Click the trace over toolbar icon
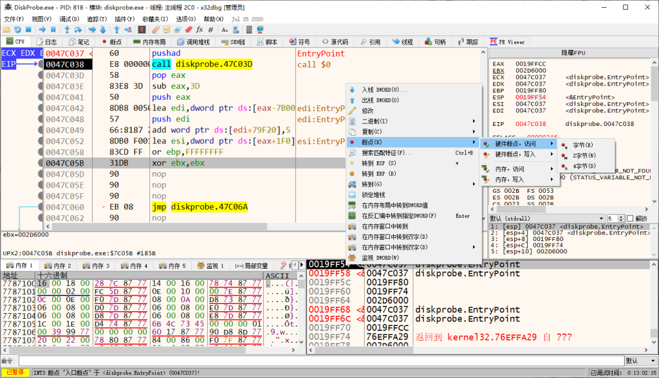This screenshot has height=378, width=659. [103, 30]
